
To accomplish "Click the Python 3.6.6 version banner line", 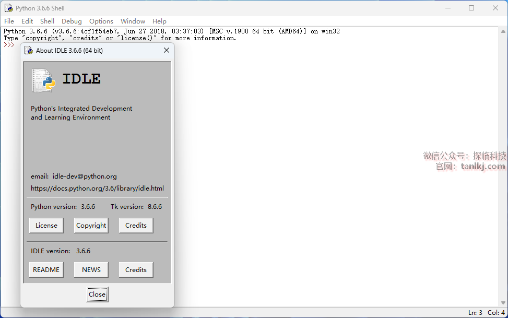I will coord(172,31).
